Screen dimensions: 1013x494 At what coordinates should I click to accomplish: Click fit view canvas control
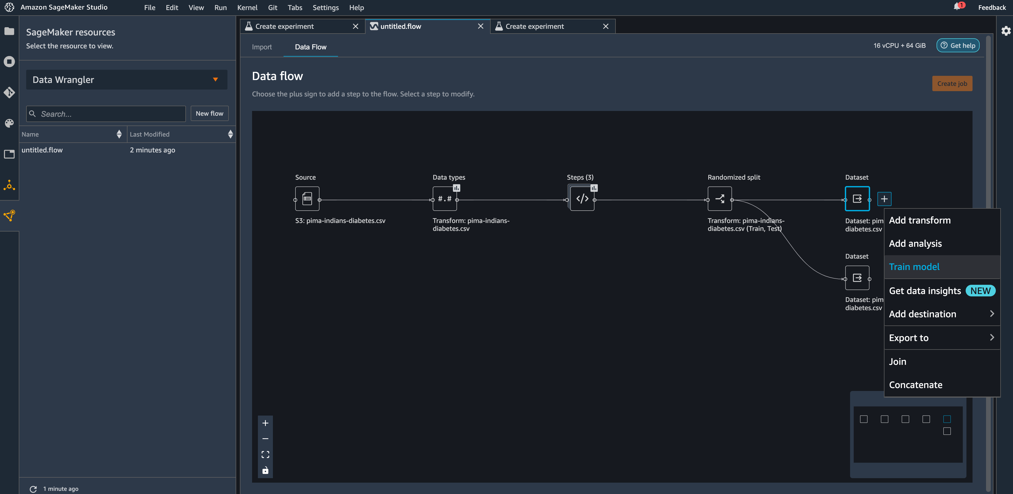pos(266,455)
